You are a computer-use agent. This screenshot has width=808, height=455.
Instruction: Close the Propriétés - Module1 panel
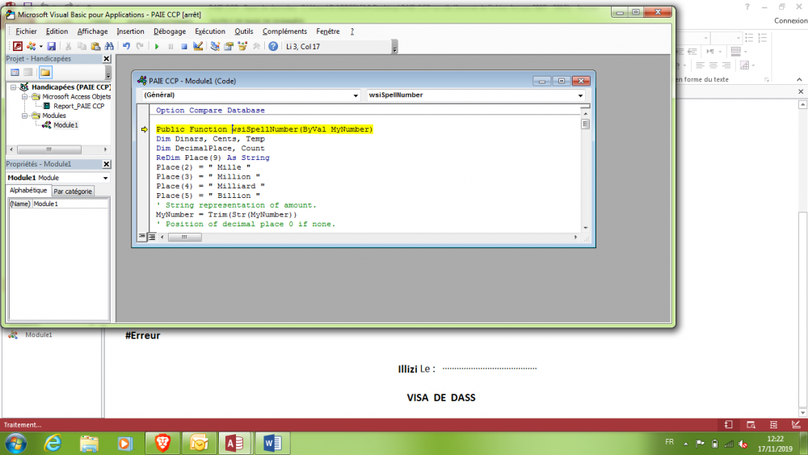click(107, 164)
